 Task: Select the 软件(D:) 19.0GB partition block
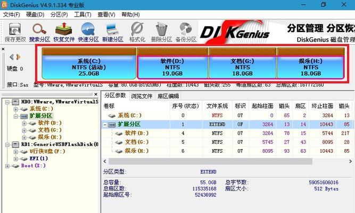(172, 63)
